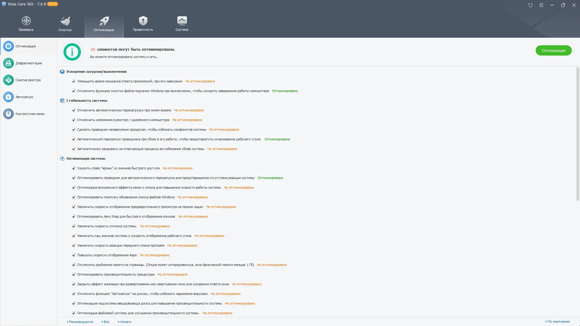
Task: Open Контекстное меню sidebar icon
Action: [x=8, y=114]
